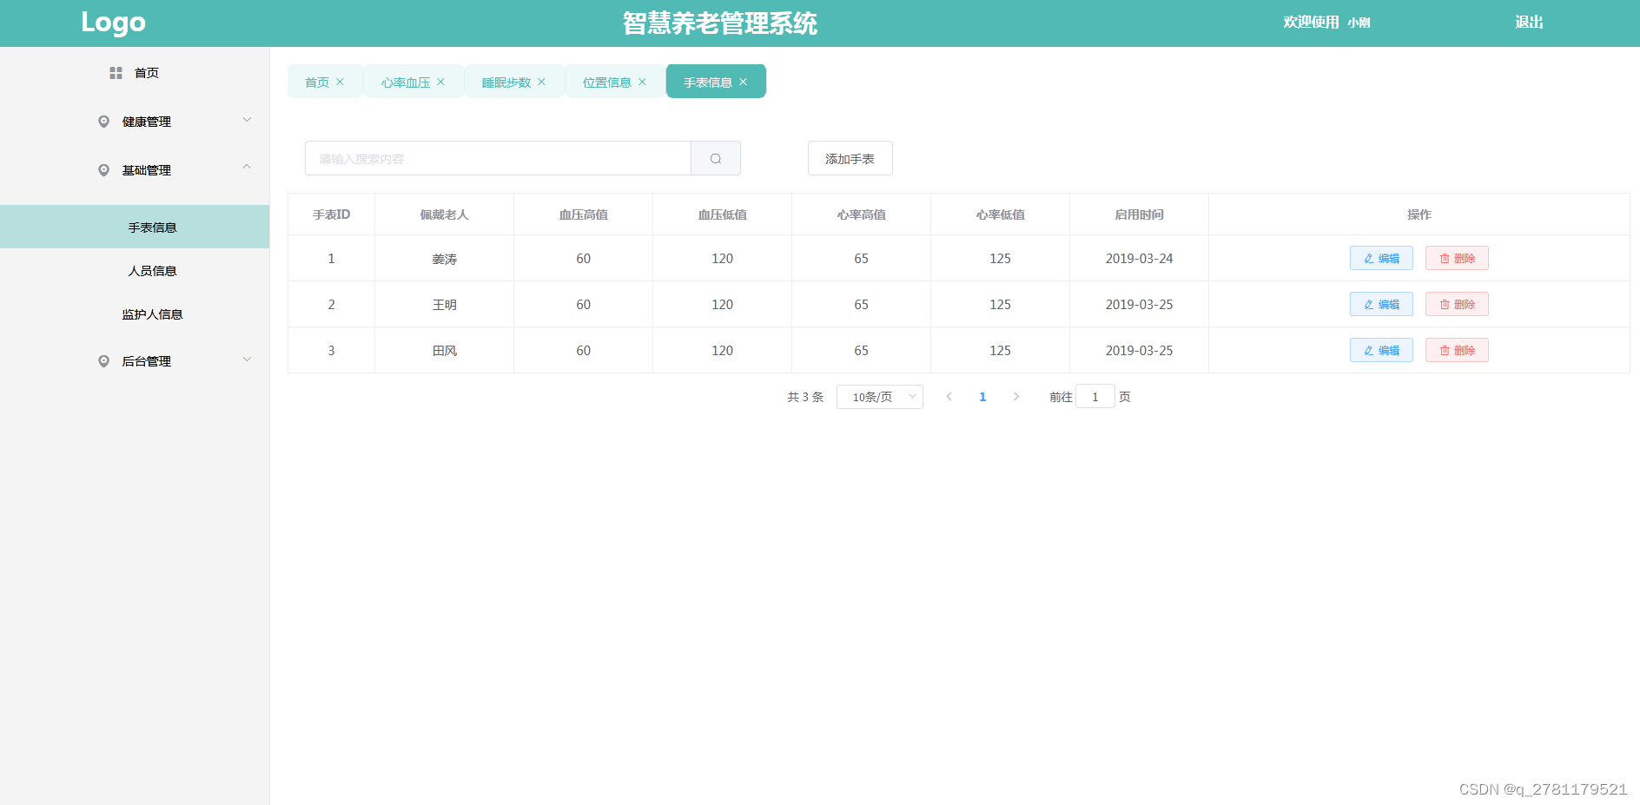Click the 共 3 条 total count text

(x=805, y=397)
